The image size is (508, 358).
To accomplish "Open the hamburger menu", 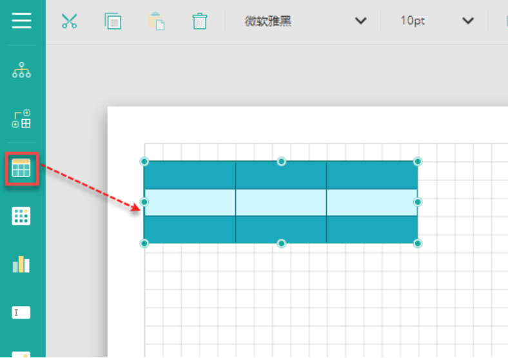I will coord(21,21).
